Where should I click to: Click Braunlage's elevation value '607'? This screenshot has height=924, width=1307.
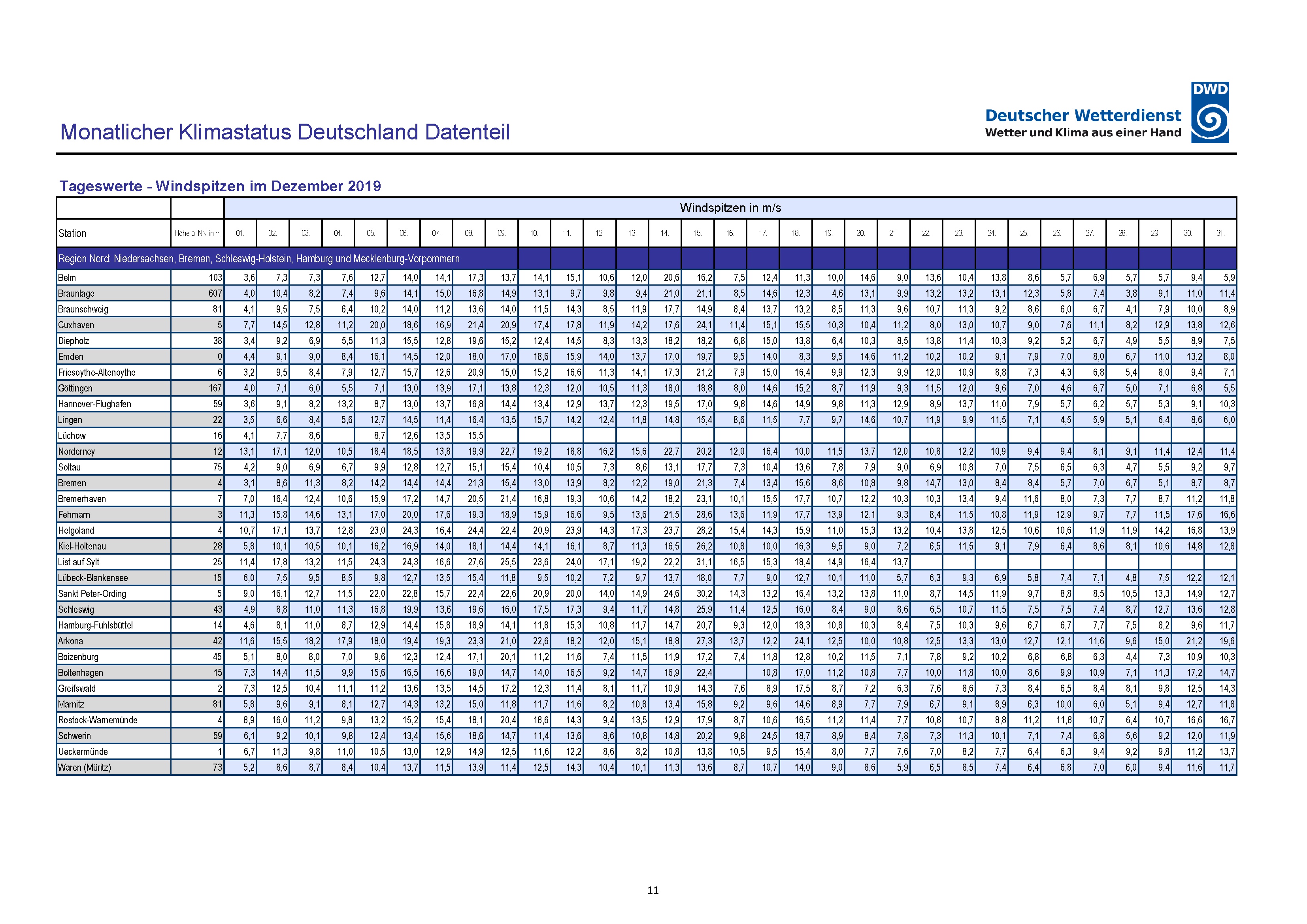coord(215,294)
